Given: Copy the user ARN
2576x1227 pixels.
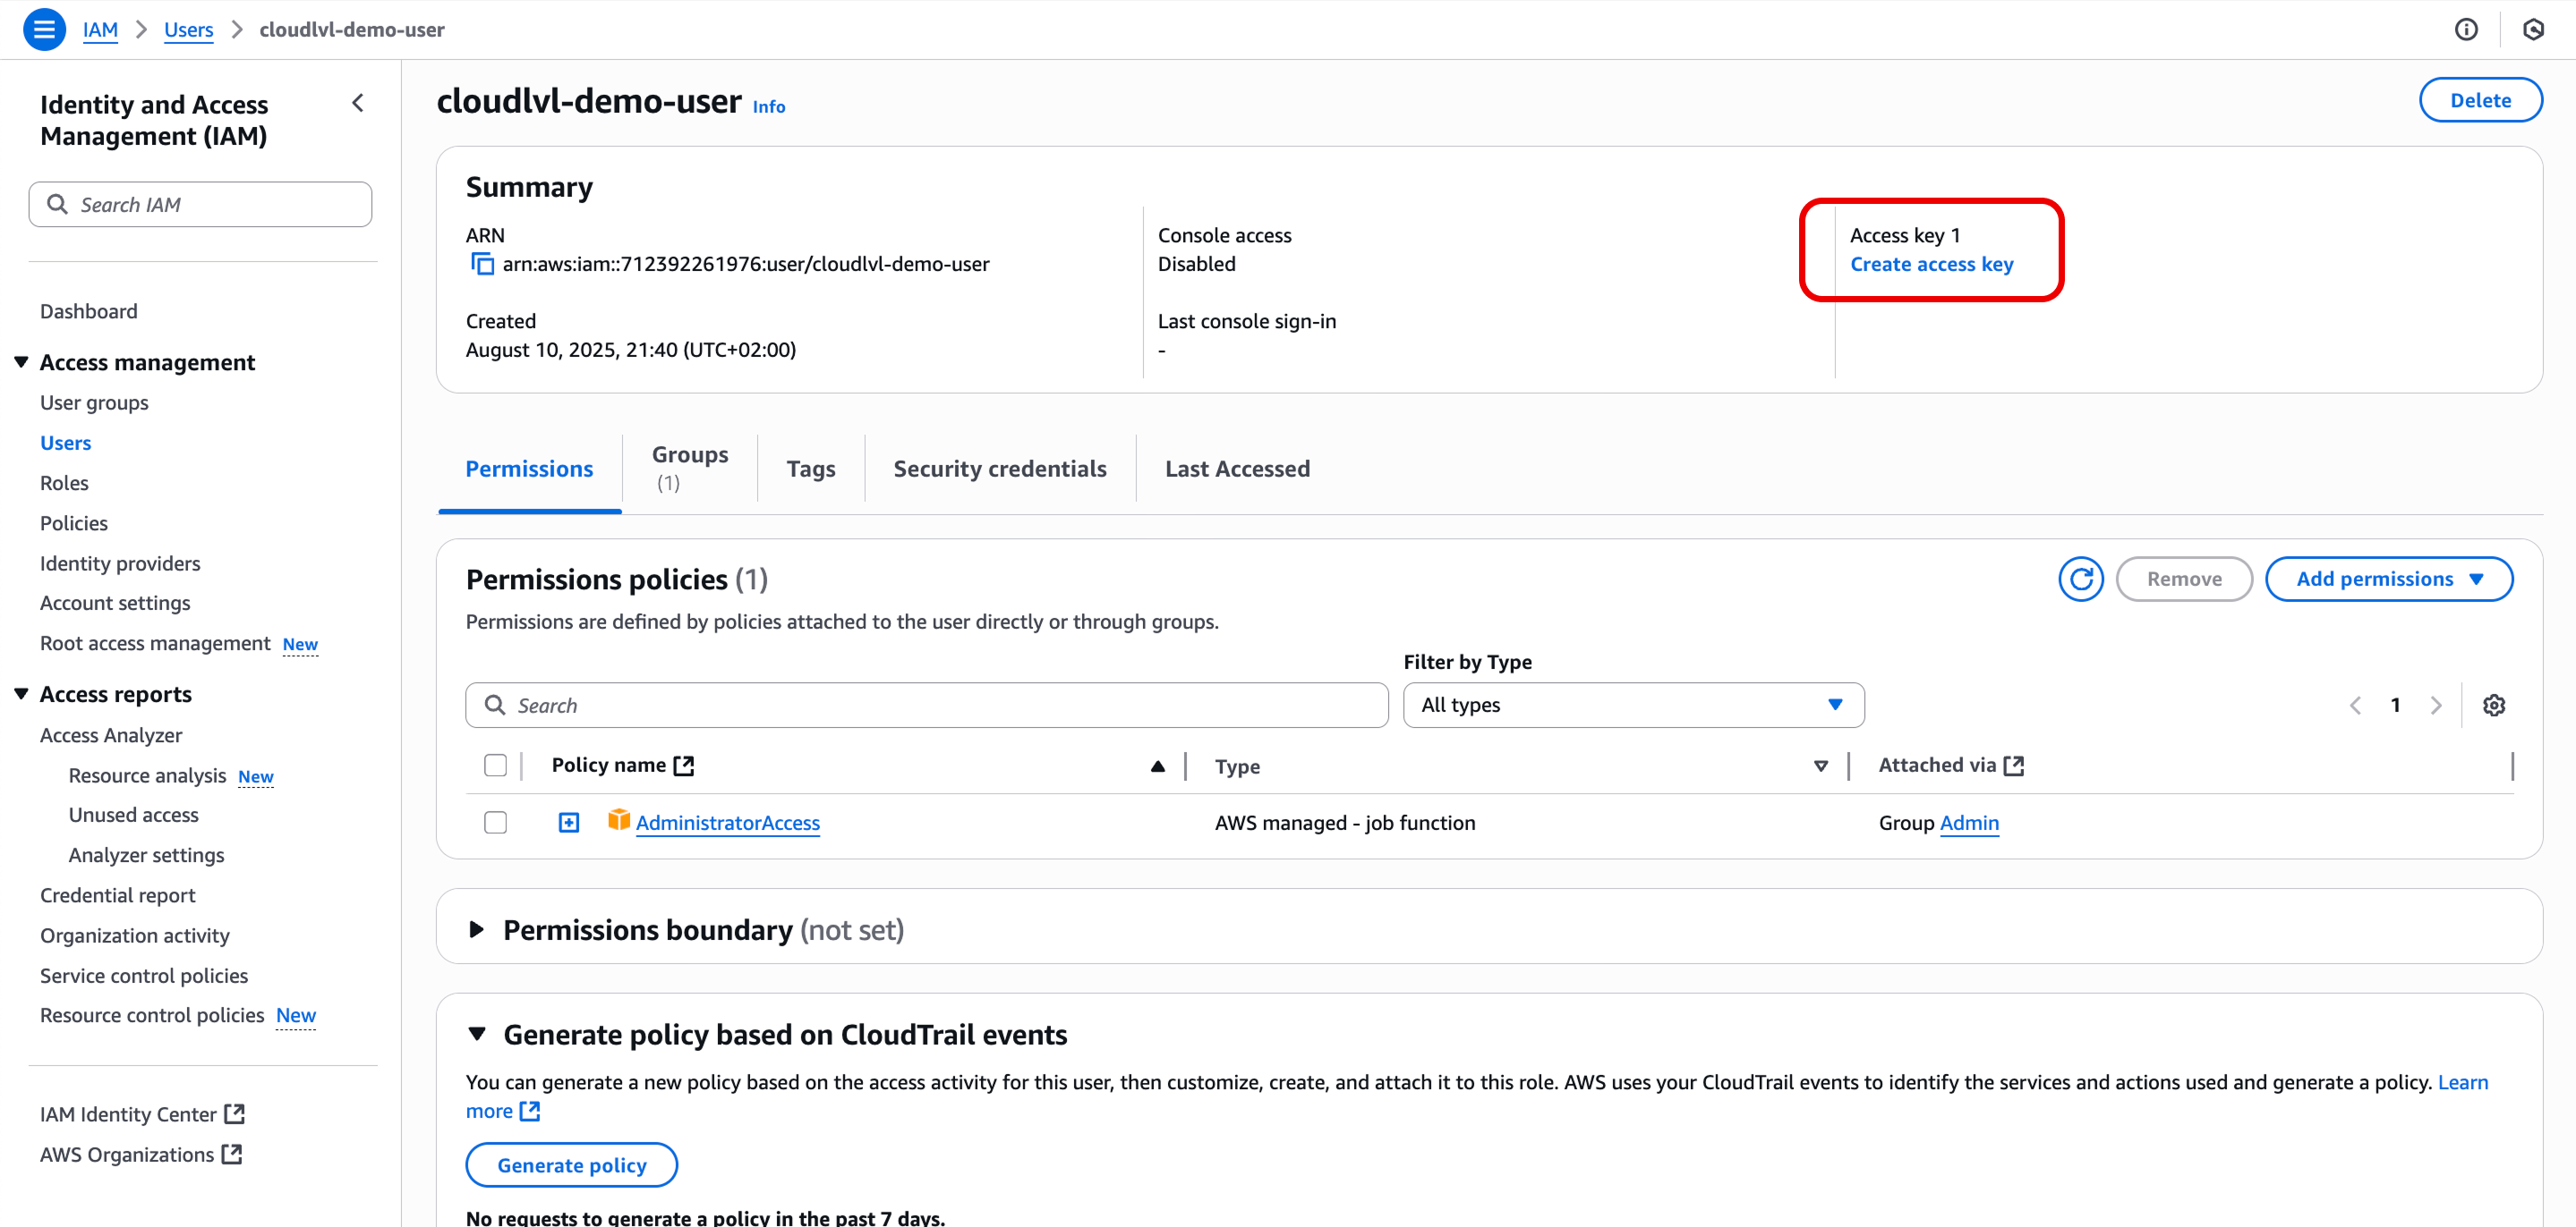Looking at the screenshot, I should [x=482, y=264].
